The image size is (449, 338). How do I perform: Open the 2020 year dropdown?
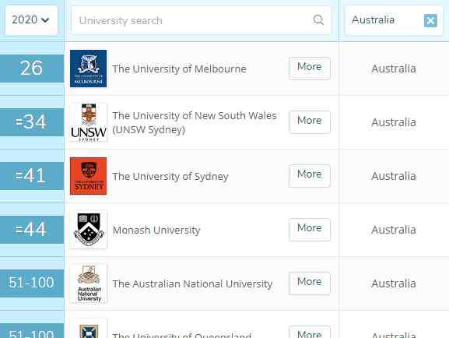click(31, 20)
